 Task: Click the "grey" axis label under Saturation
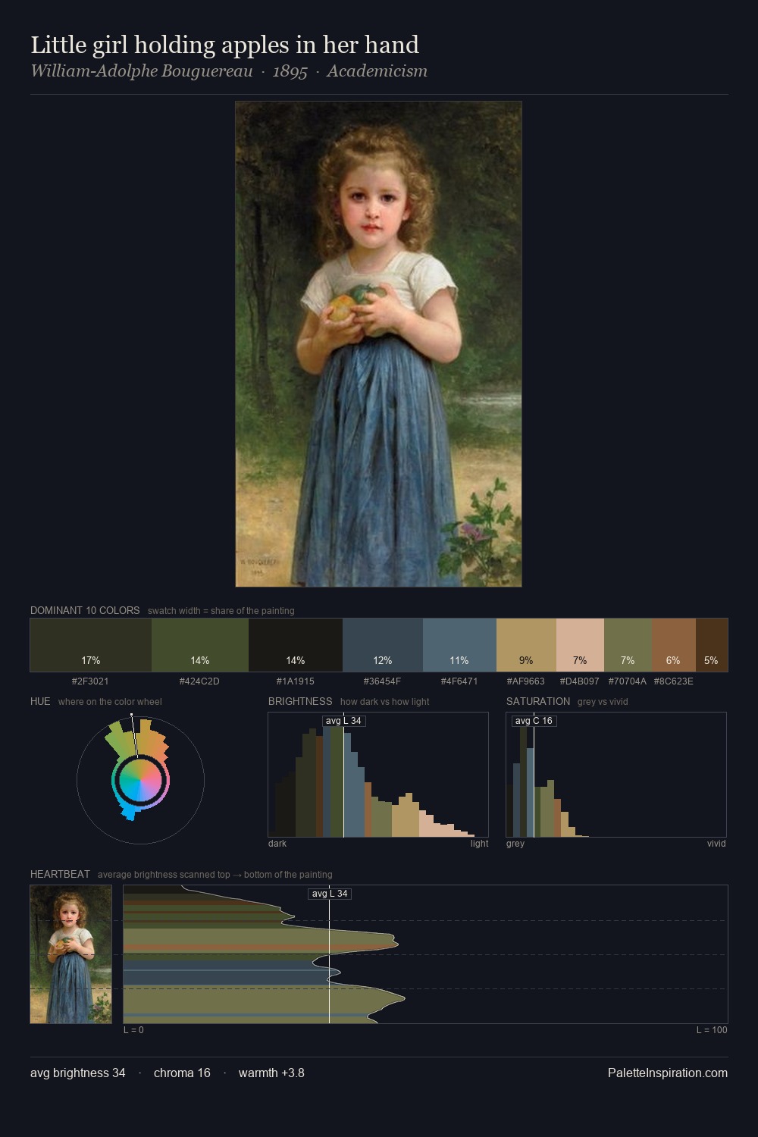515,844
